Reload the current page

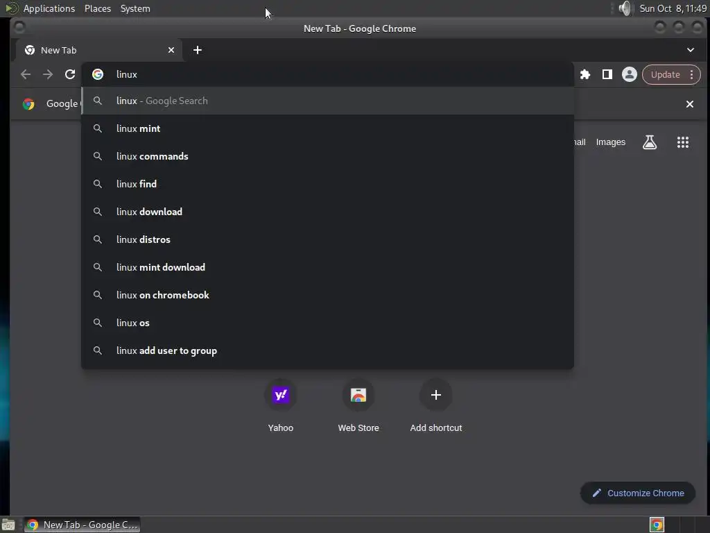pyautogui.click(x=70, y=74)
